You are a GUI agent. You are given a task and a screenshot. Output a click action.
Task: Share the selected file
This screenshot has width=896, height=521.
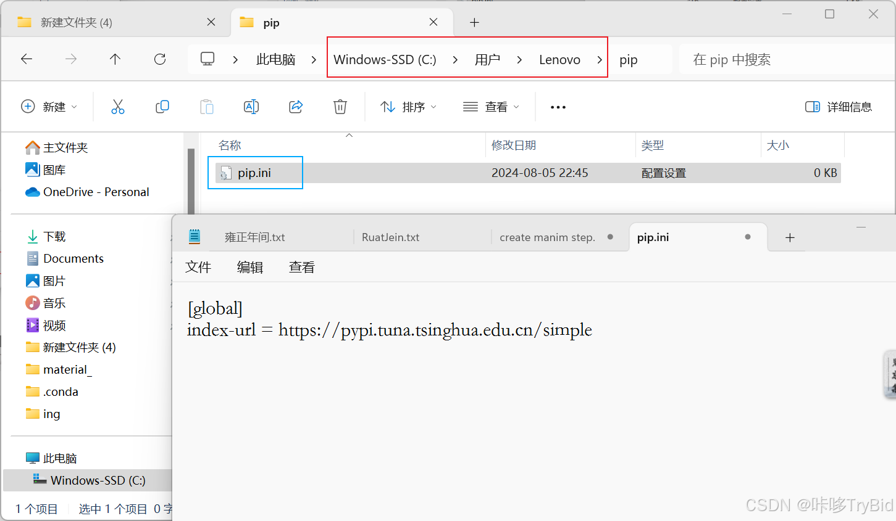(296, 107)
